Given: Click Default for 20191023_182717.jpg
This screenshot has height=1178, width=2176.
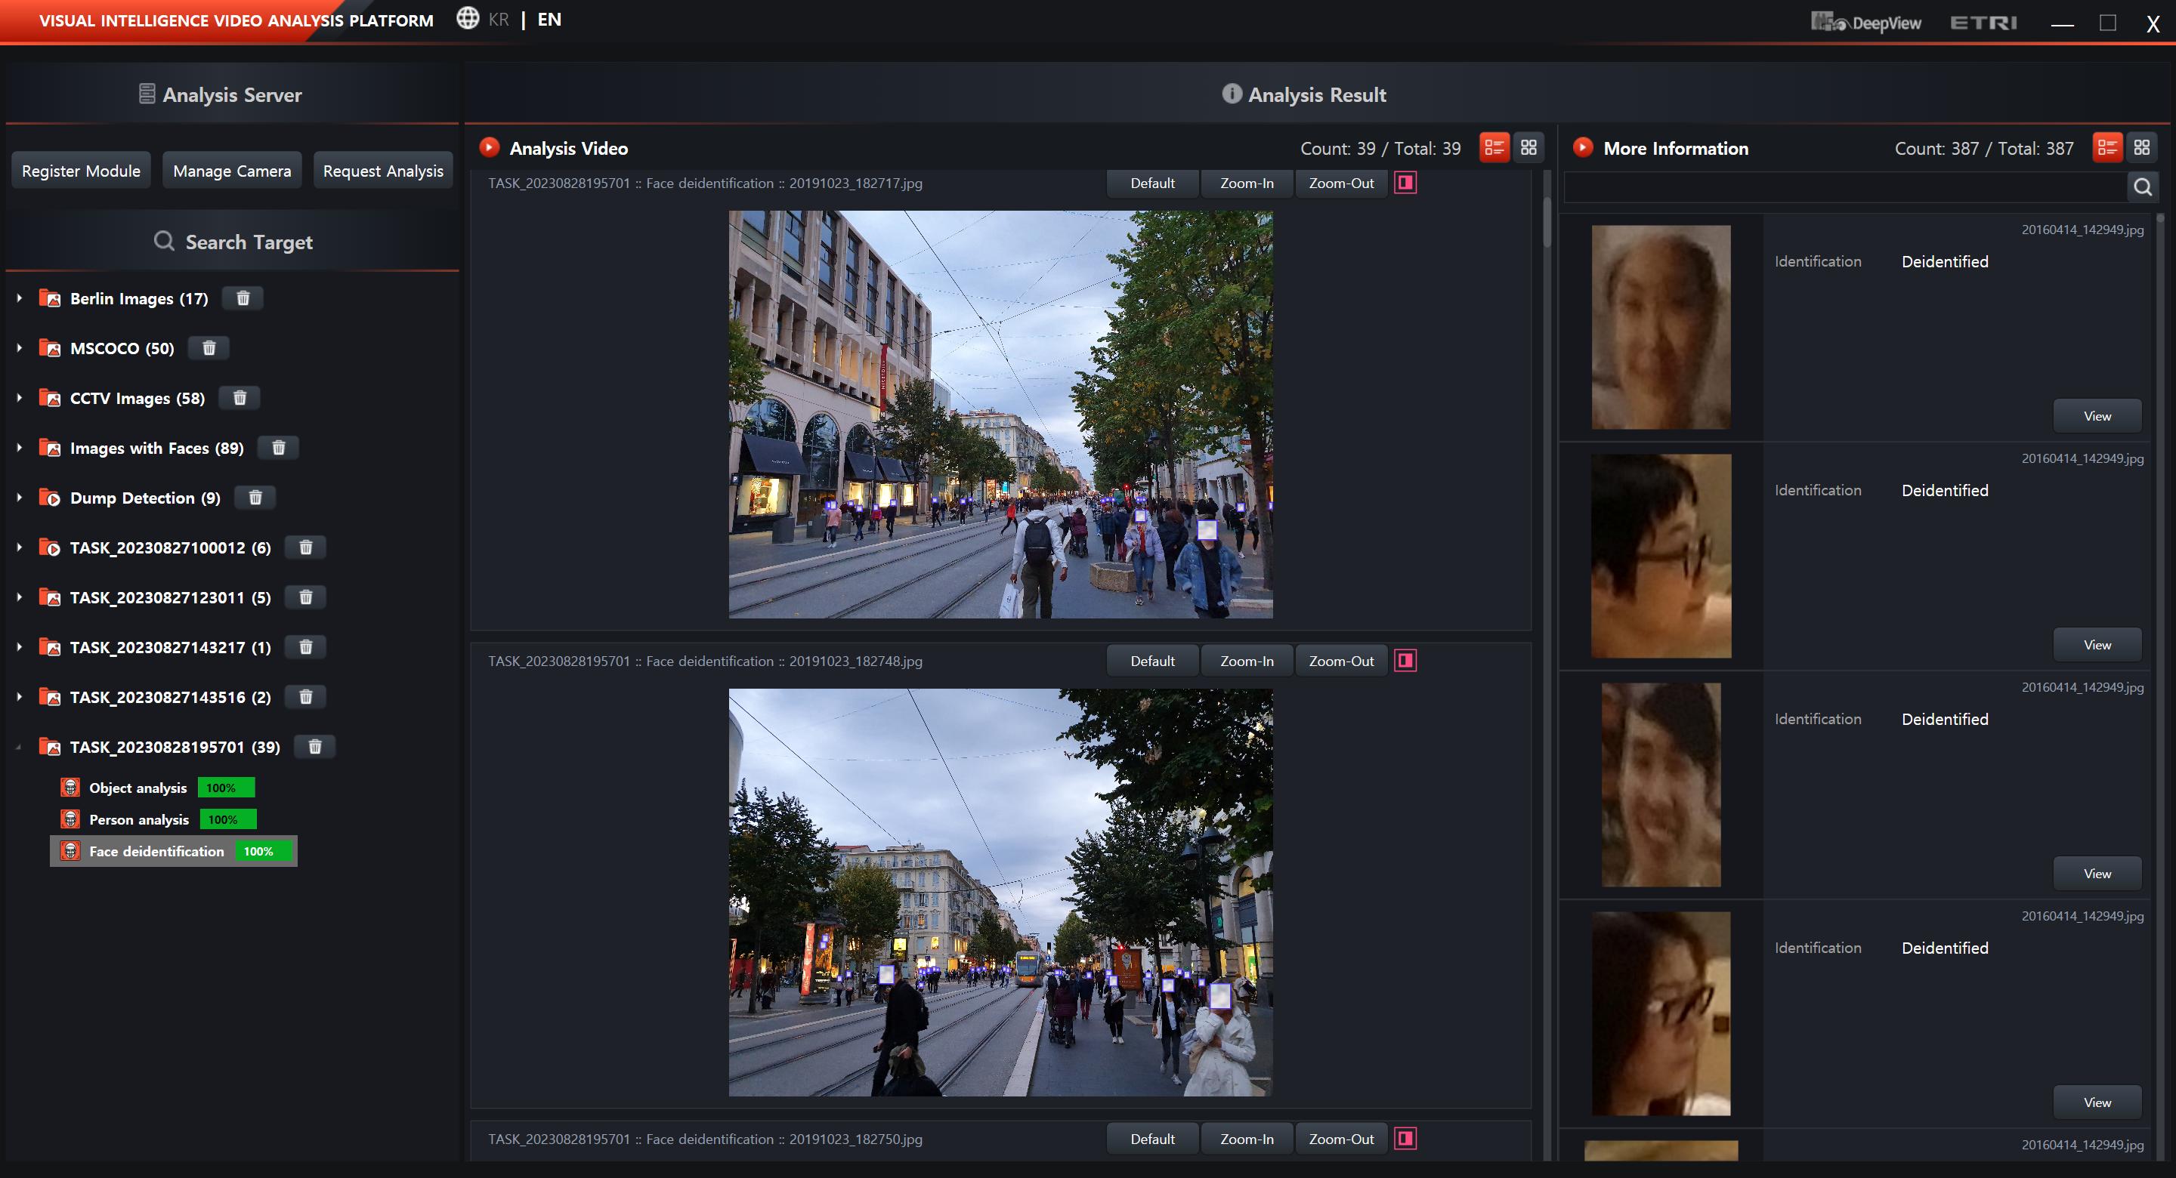Looking at the screenshot, I should pos(1152,183).
